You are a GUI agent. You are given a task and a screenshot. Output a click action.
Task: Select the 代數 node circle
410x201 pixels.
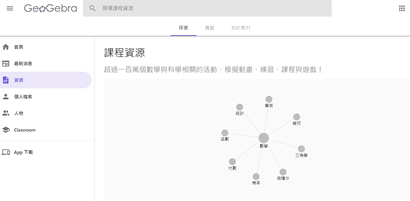pyautogui.click(x=232, y=162)
